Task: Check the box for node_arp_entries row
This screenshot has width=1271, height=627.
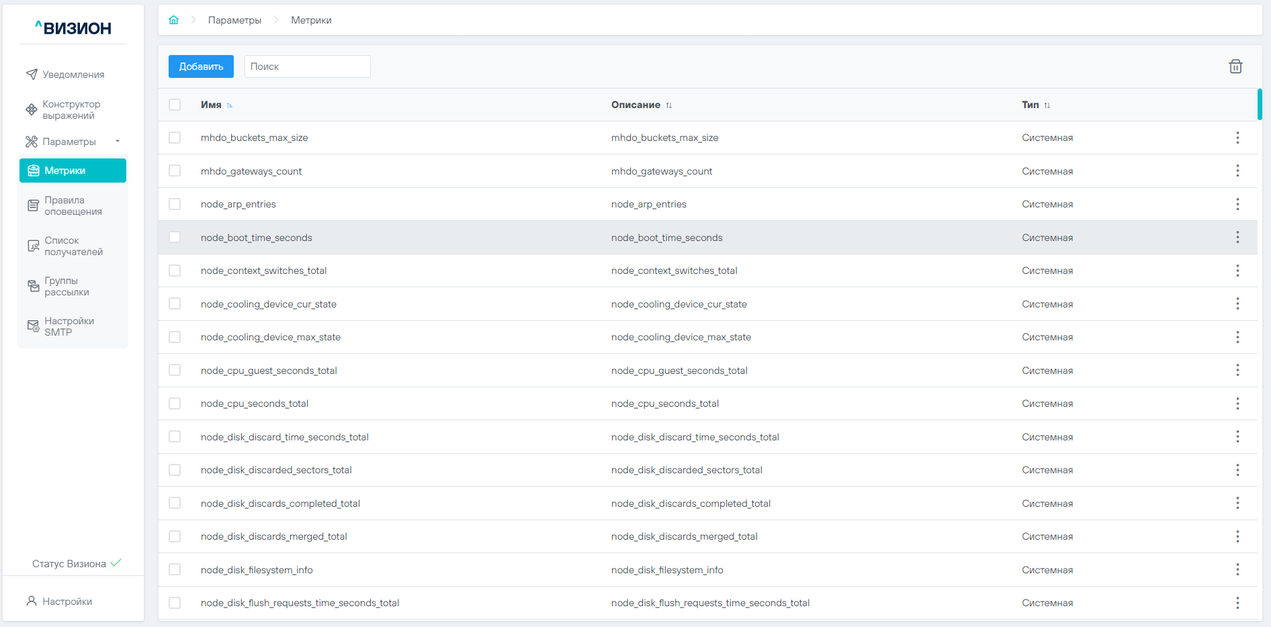Action: pyautogui.click(x=175, y=204)
